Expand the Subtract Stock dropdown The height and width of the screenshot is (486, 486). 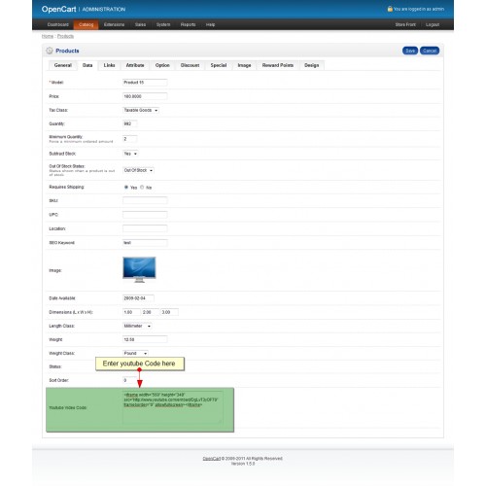click(x=130, y=154)
